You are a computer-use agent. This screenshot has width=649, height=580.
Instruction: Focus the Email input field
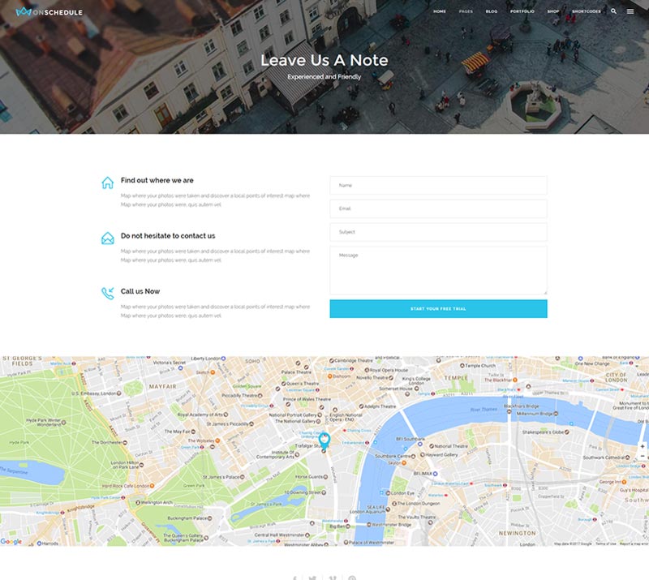(x=438, y=208)
